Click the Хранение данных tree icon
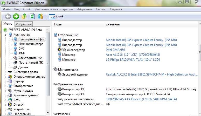This screenshot has width=201, height=116. (10, 95)
